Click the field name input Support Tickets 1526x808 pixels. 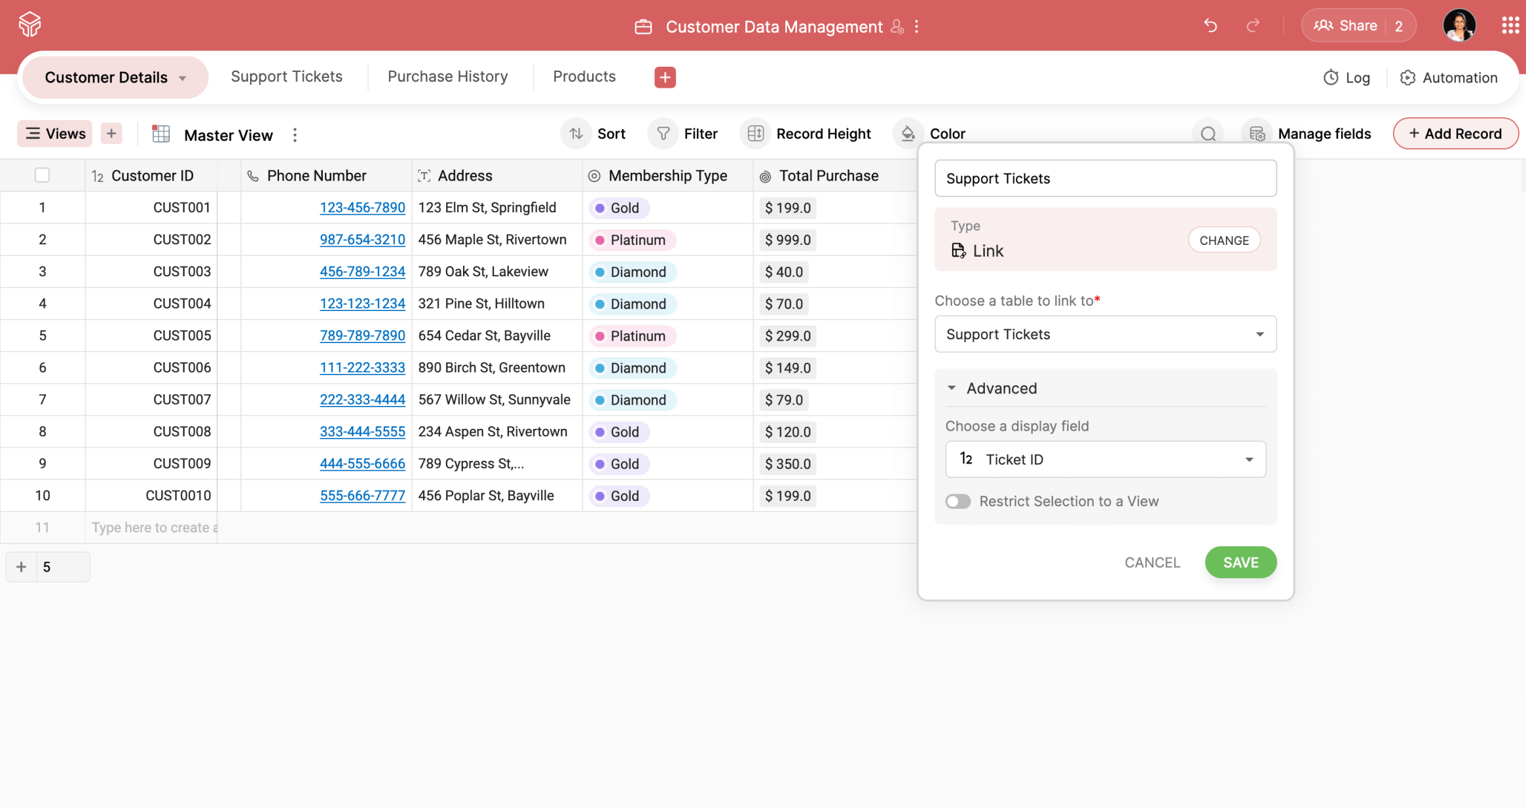point(1105,178)
